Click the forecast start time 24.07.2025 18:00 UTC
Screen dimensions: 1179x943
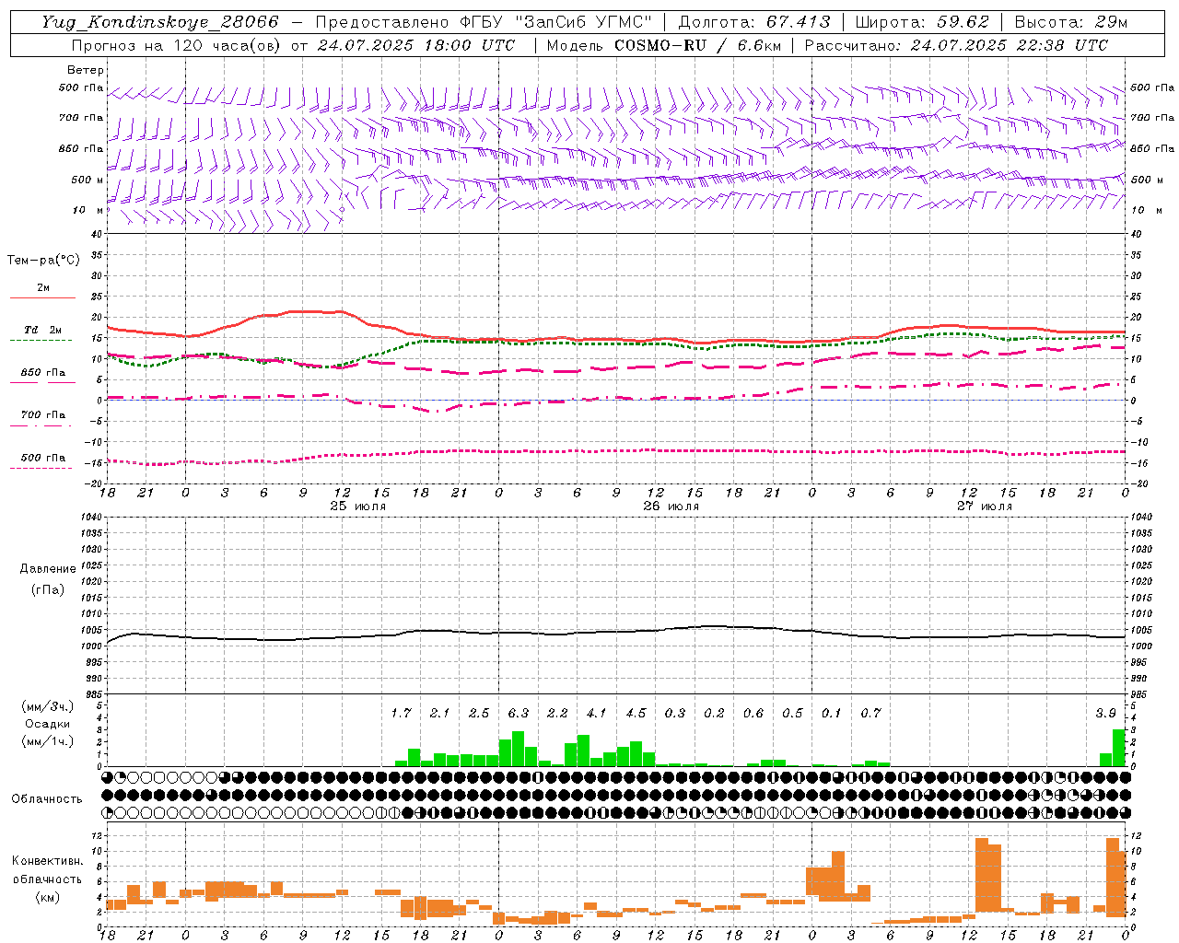click(416, 45)
